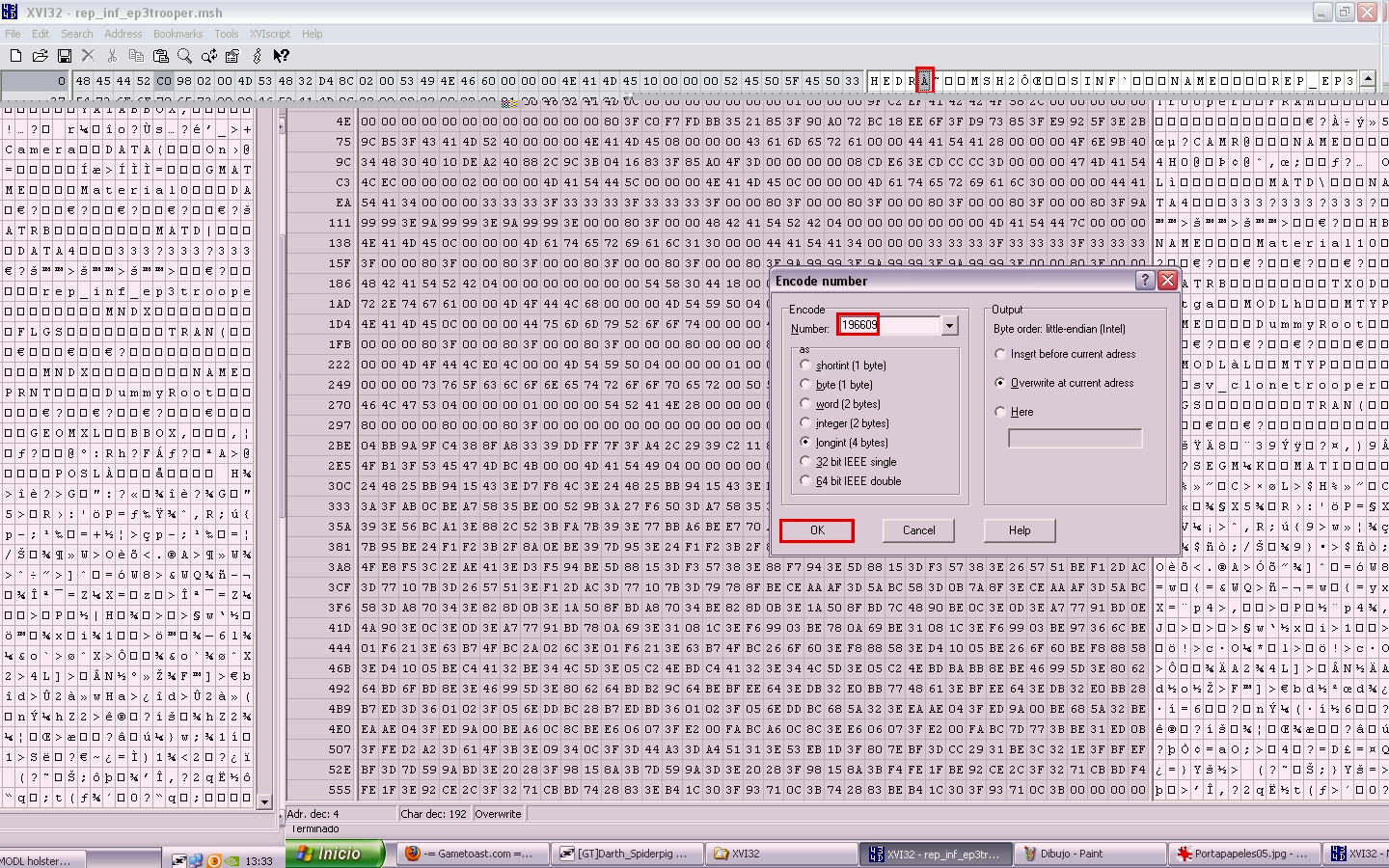Click the text box under Here option
The width and height of the screenshot is (1389, 868).
point(1075,439)
